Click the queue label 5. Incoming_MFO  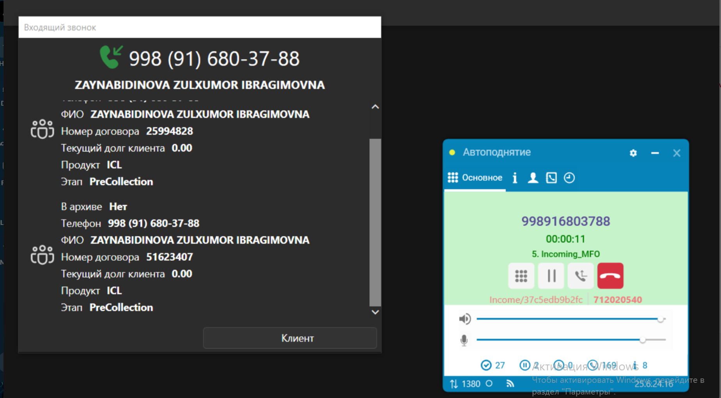(x=565, y=254)
